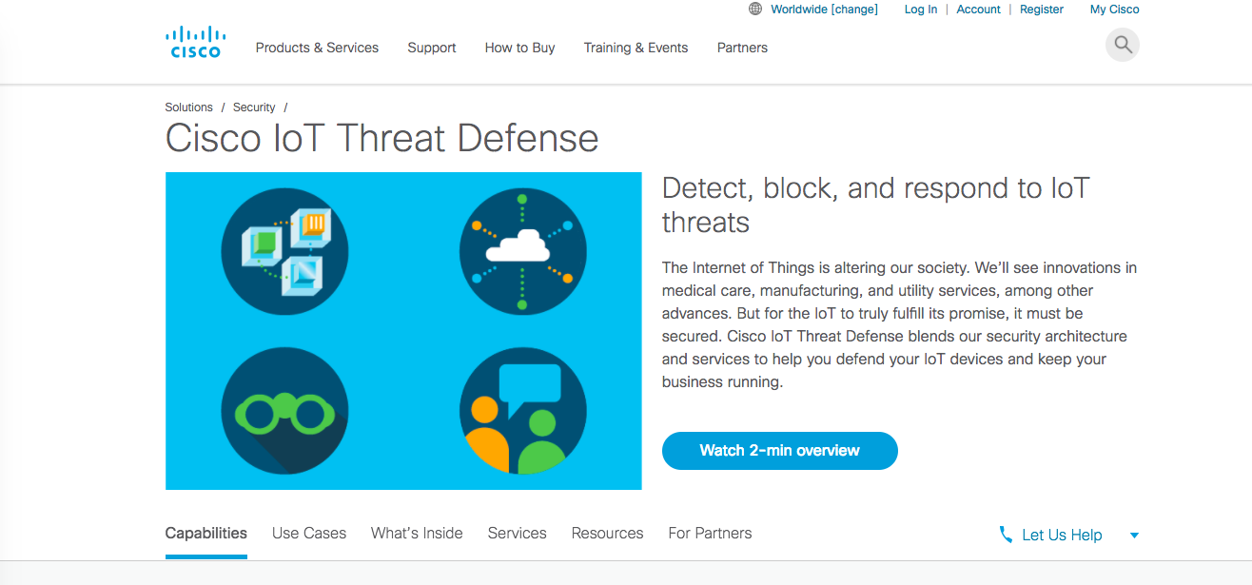Open the How to Buy menu
1252x585 pixels.
(x=519, y=48)
